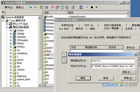140x92 pixels.
Task: Click the up one level folder icon
Action: click(42, 7)
